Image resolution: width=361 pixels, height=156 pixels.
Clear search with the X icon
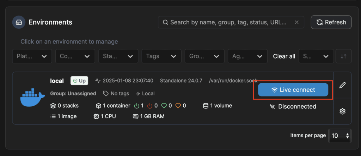point(296,22)
